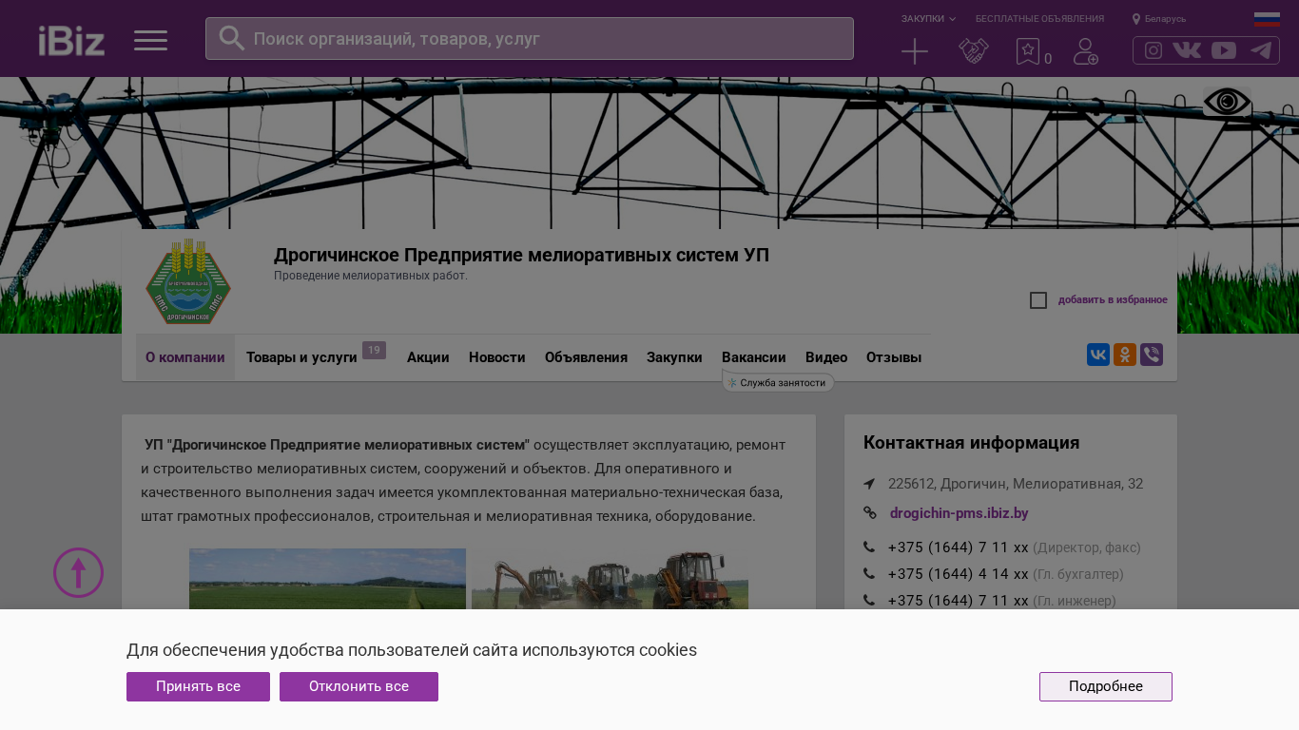1299x730 pixels.
Task: Open the hamburger menu
Action: click(x=150, y=40)
